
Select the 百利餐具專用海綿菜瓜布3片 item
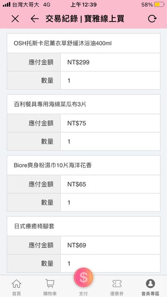[x=83, y=104]
